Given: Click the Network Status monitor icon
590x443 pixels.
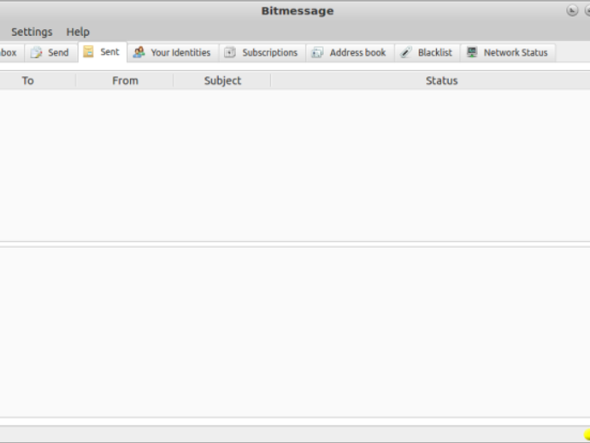Looking at the screenshot, I should tap(472, 52).
